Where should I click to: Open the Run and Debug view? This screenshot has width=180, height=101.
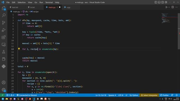click(x=4, y=30)
